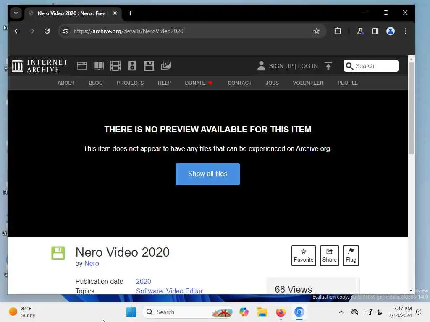The image size is (430, 322).
Task: Flag this item with the Flag button
Action: (x=351, y=256)
